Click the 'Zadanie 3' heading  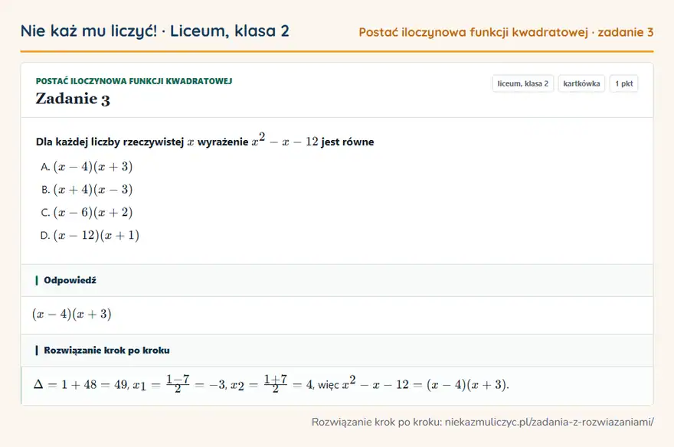click(x=73, y=99)
